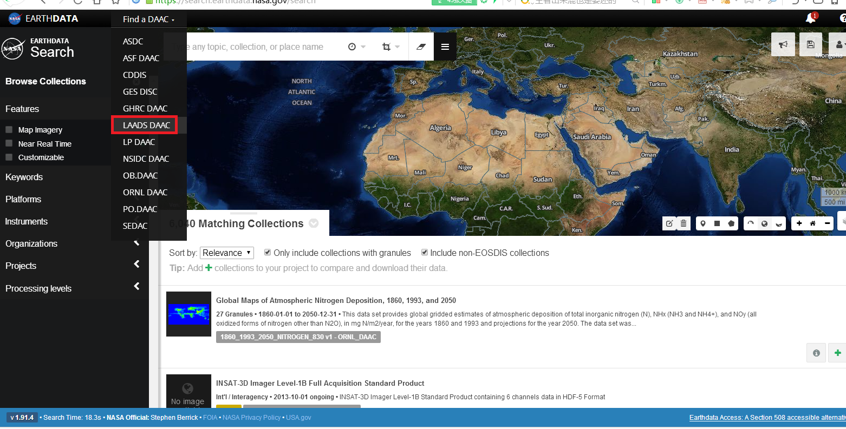
Task: Open the spatial crop selection tool
Action: [x=391, y=47]
